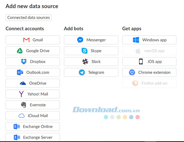Click the Skype S icon

pyautogui.click(x=84, y=51)
